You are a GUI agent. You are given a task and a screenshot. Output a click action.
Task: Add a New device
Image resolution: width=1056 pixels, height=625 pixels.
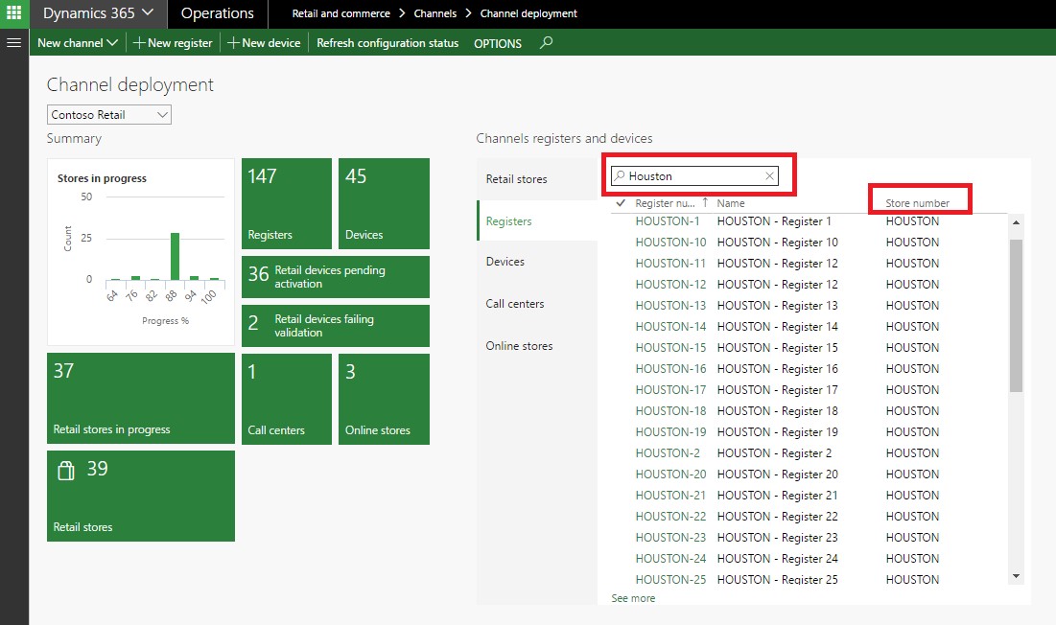pyautogui.click(x=264, y=42)
